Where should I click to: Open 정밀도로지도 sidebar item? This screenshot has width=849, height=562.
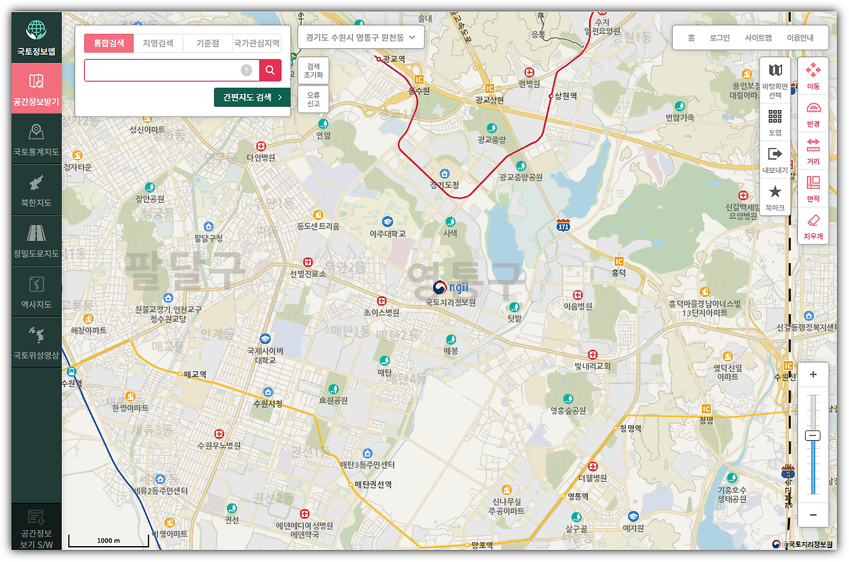(36, 241)
